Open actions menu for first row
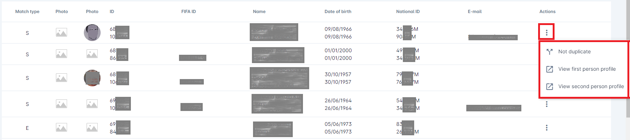 coord(547,33)
